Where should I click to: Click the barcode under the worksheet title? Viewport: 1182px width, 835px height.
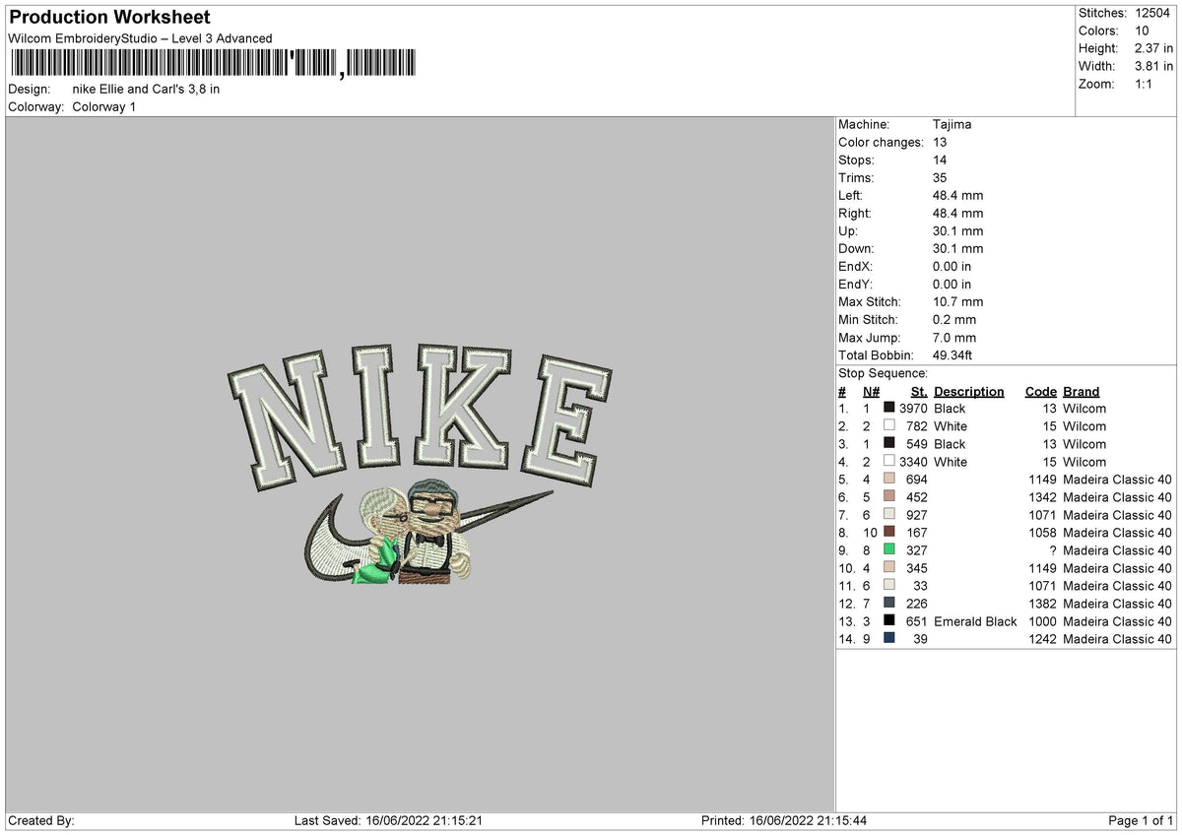[212, 64]
